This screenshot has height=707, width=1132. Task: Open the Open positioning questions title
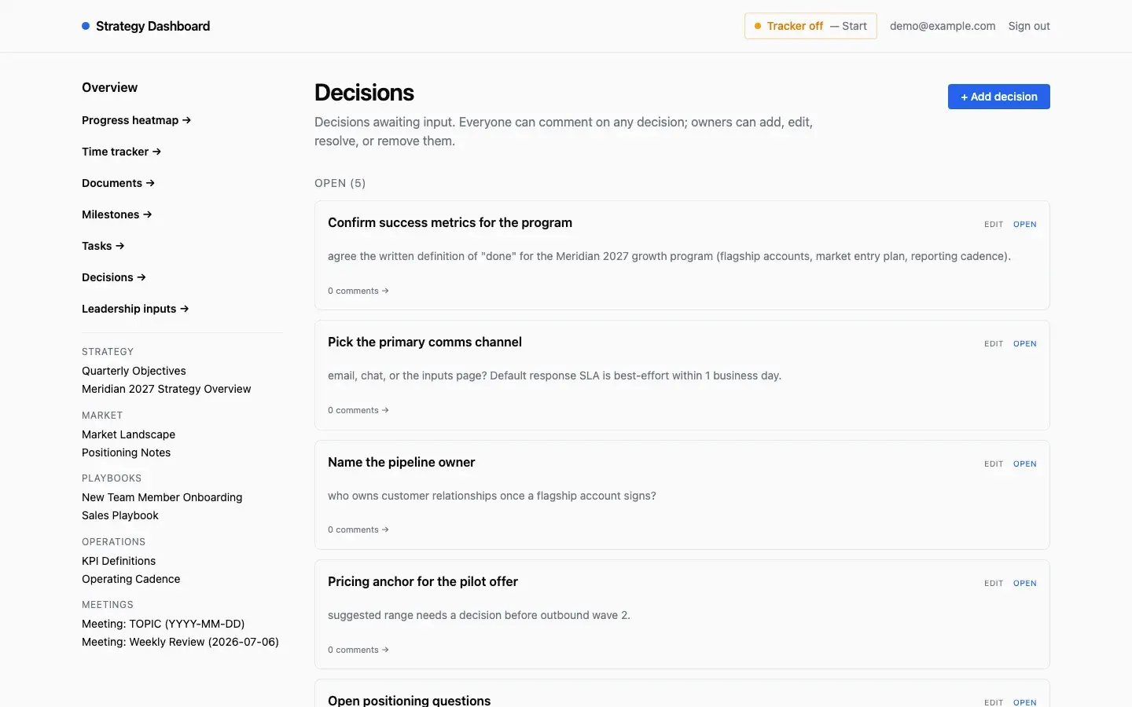coord(409,700)
